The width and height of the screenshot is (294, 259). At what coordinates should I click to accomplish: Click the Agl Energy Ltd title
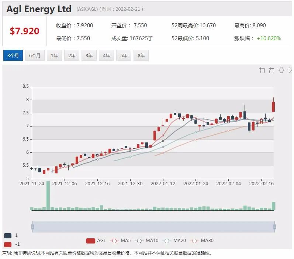coord(39,9)
